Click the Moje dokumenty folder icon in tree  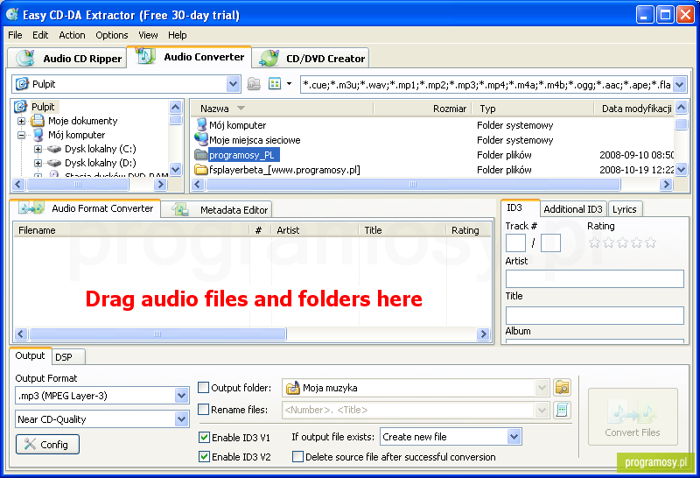[38, 121]
